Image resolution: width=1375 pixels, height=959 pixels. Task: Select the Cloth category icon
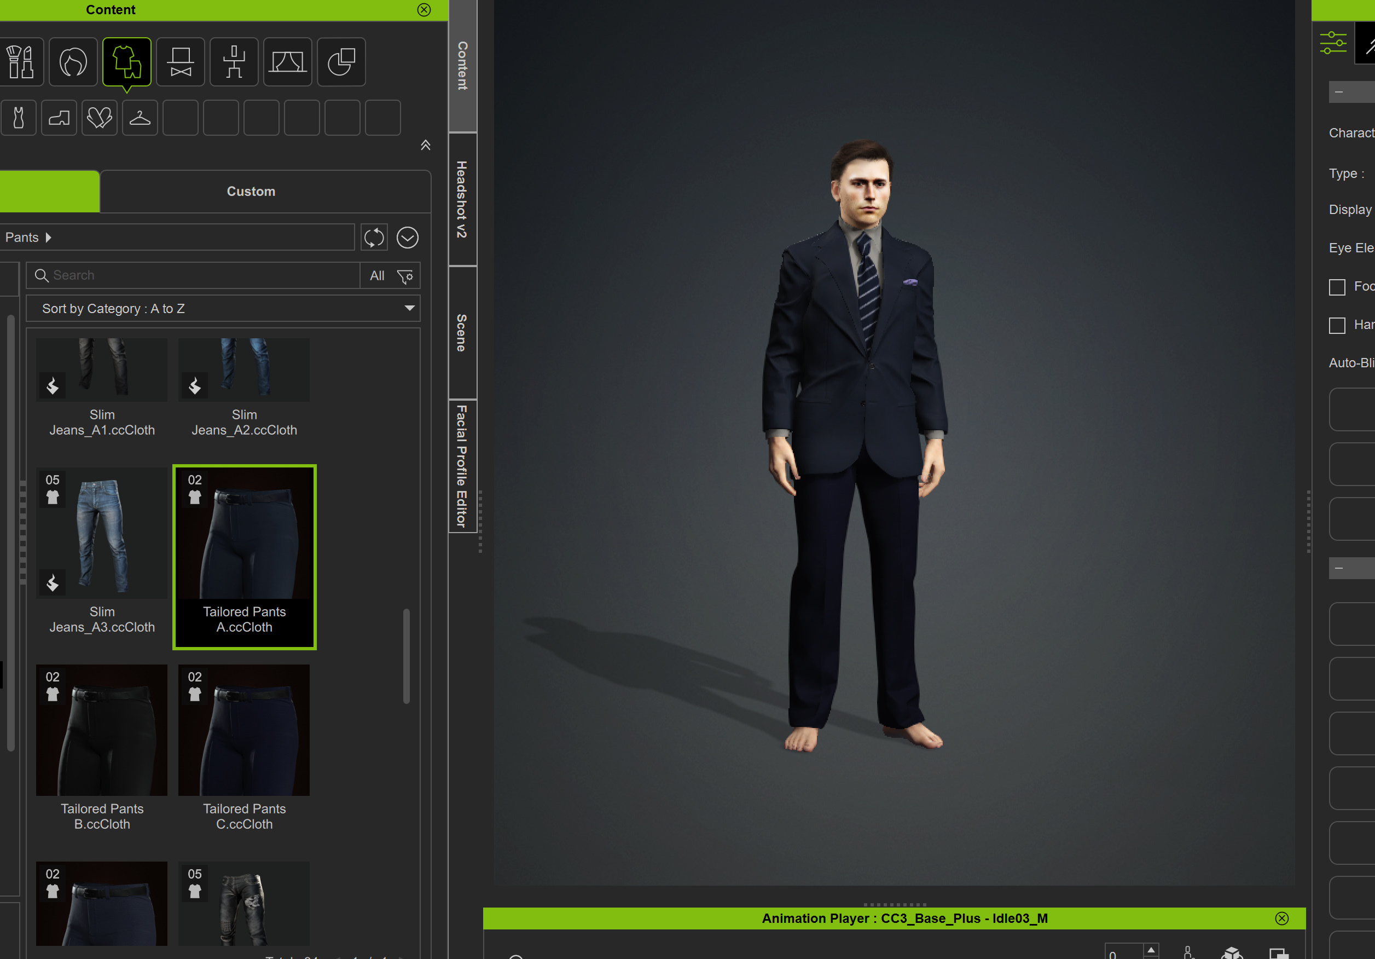point(126,62)
